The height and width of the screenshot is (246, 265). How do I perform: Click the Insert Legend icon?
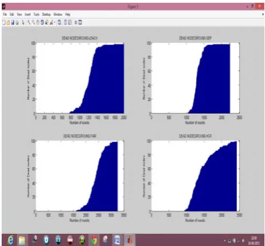(69, 22)
